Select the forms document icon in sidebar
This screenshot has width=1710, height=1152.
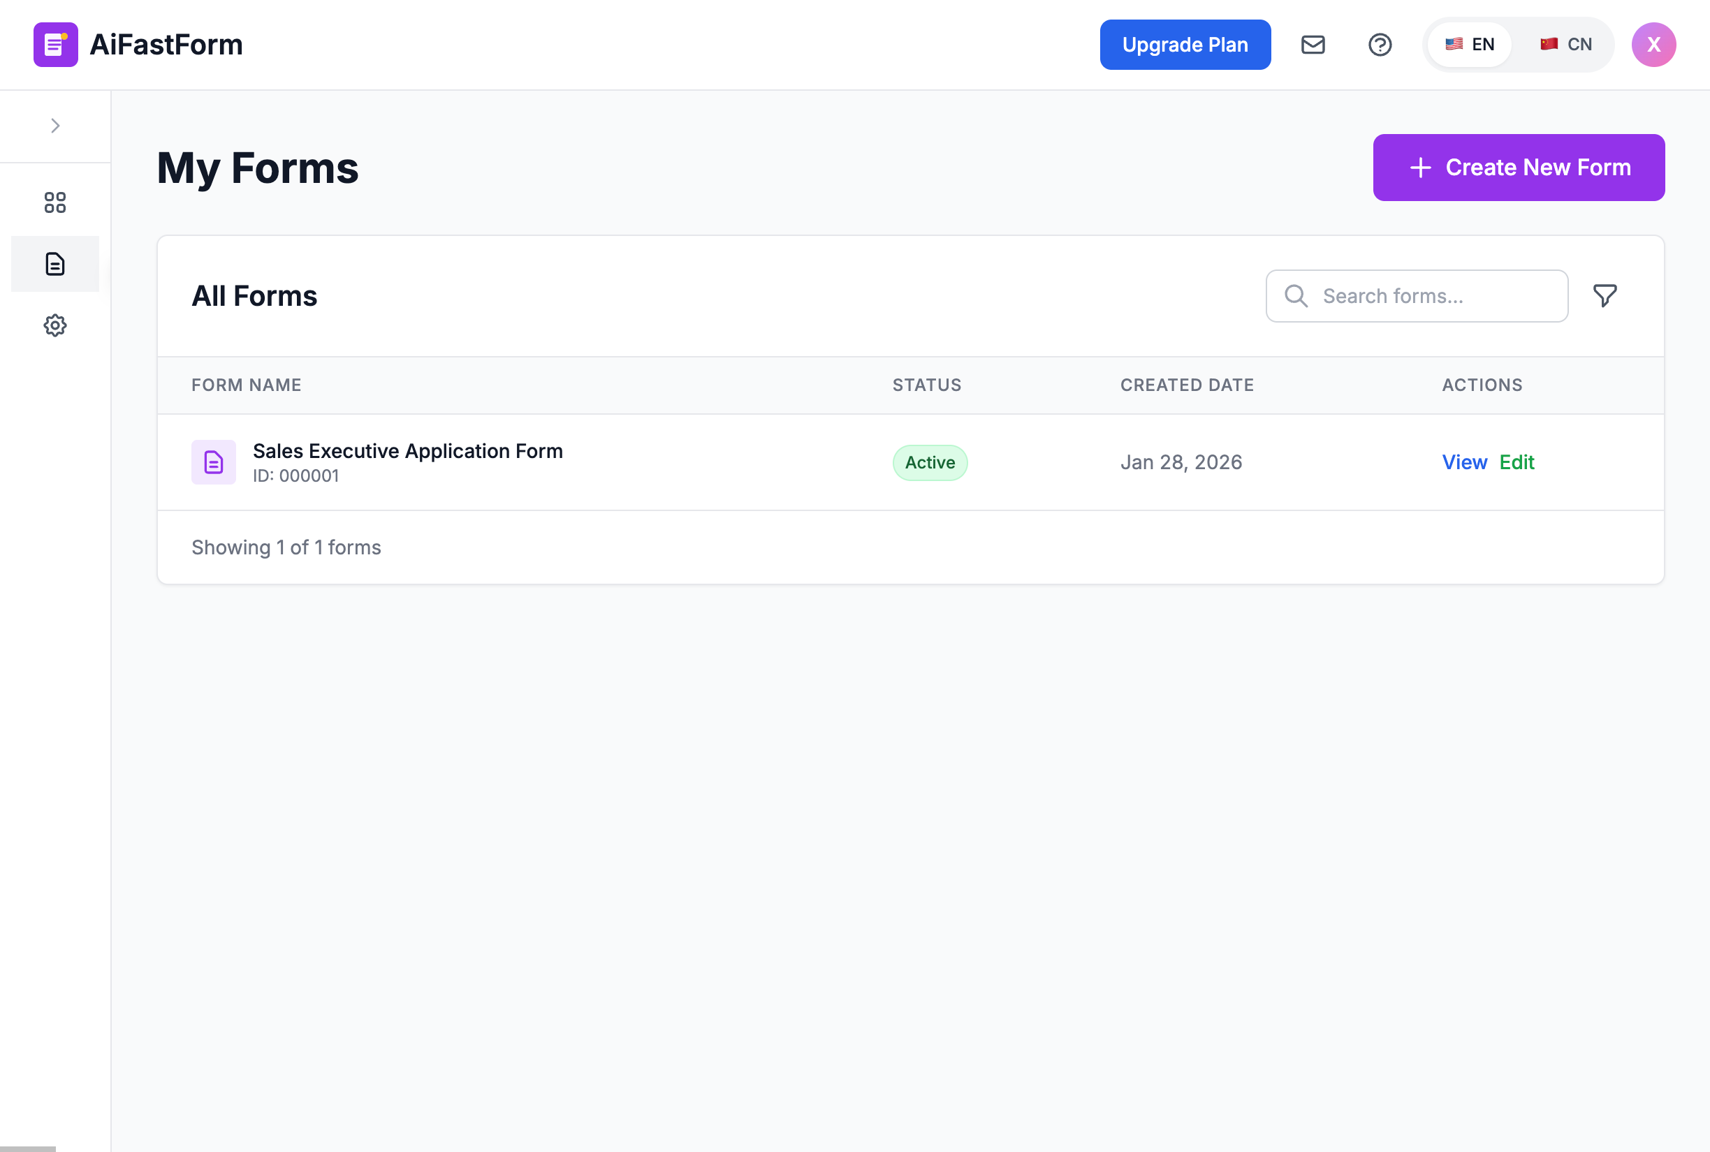pos(55,264)
